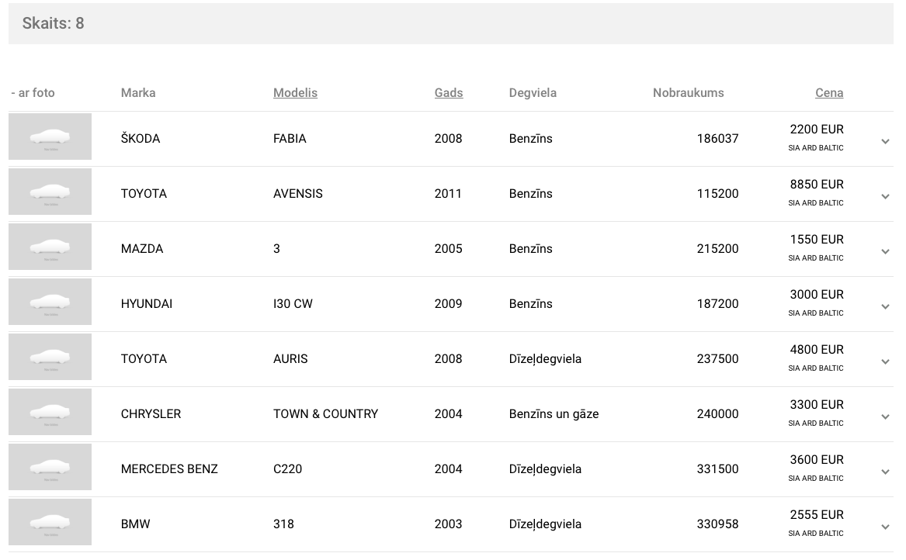Select the CHRYSLER make cell
Image resolution: width=906 pixels, height=560 pixels.
coord(151,414)
